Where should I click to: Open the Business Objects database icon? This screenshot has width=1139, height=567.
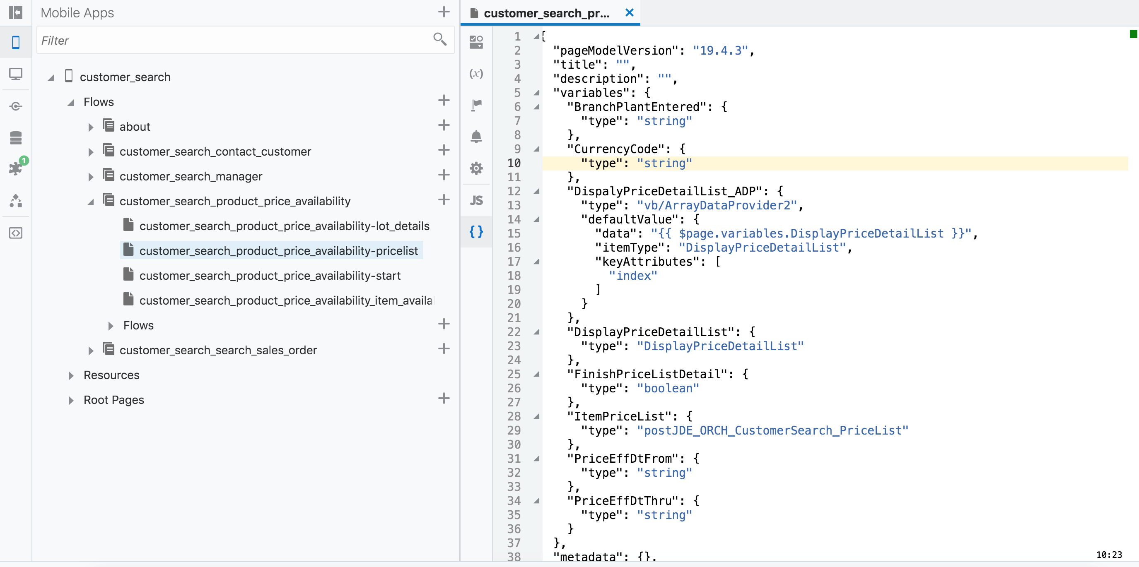[x=15, y=138]
